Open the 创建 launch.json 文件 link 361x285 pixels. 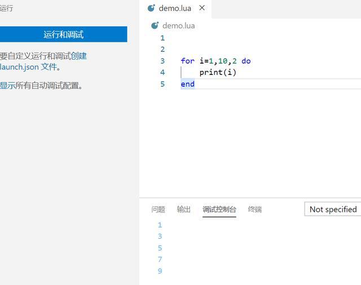[43, 61]
